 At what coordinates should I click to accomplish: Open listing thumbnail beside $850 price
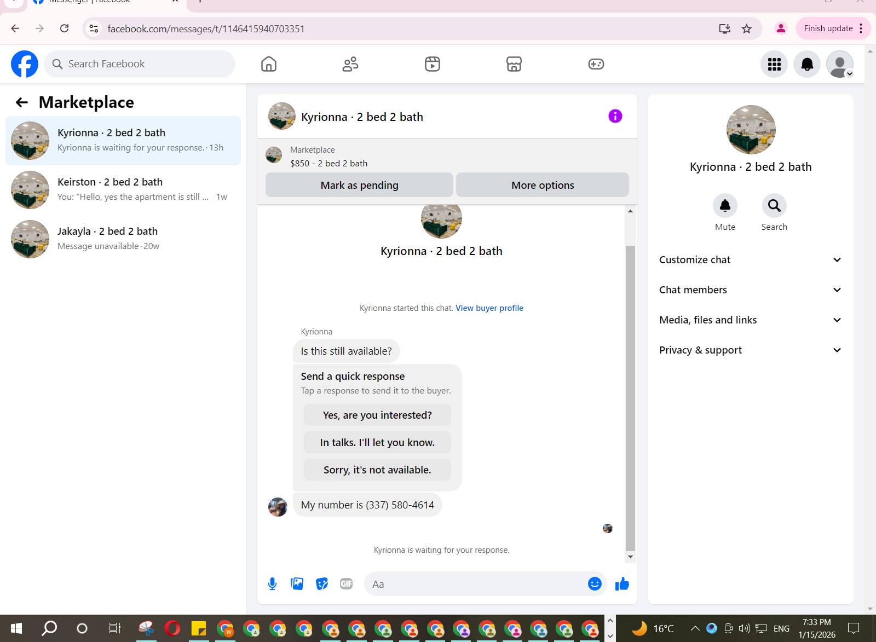coord(274,155)
